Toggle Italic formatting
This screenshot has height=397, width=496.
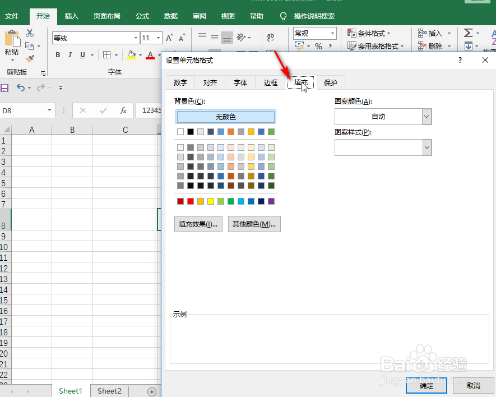[70, 55]
